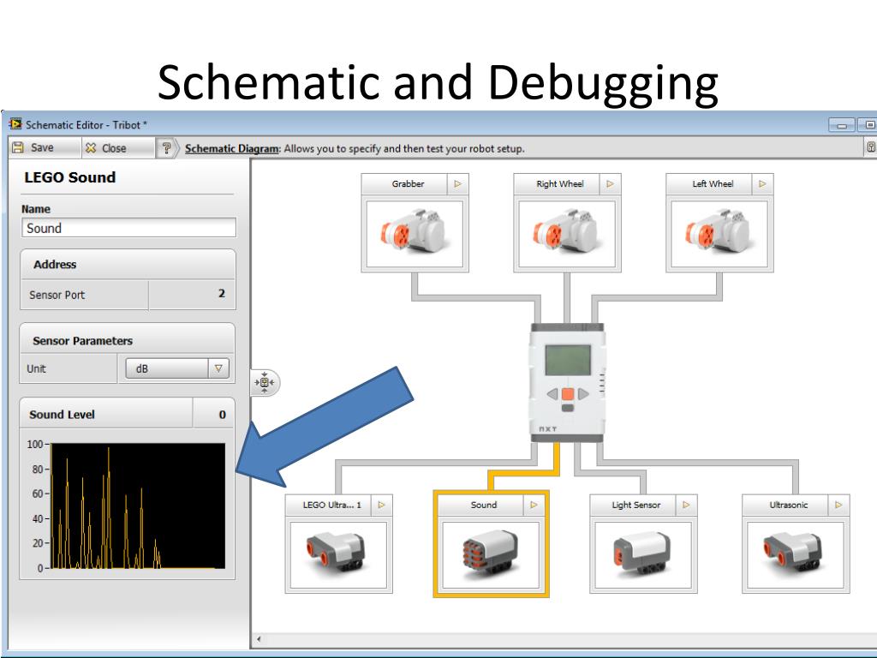The image size is (877, 658).
Task: Click the Sound Level label
Action: (62, 415)
